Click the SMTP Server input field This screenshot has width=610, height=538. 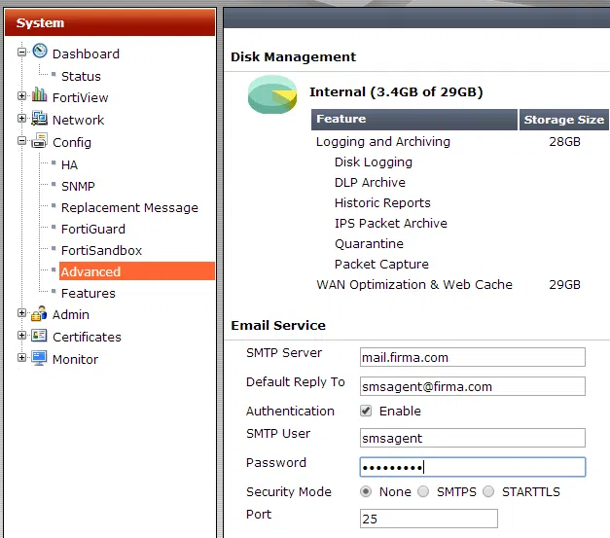coord(472,357)
